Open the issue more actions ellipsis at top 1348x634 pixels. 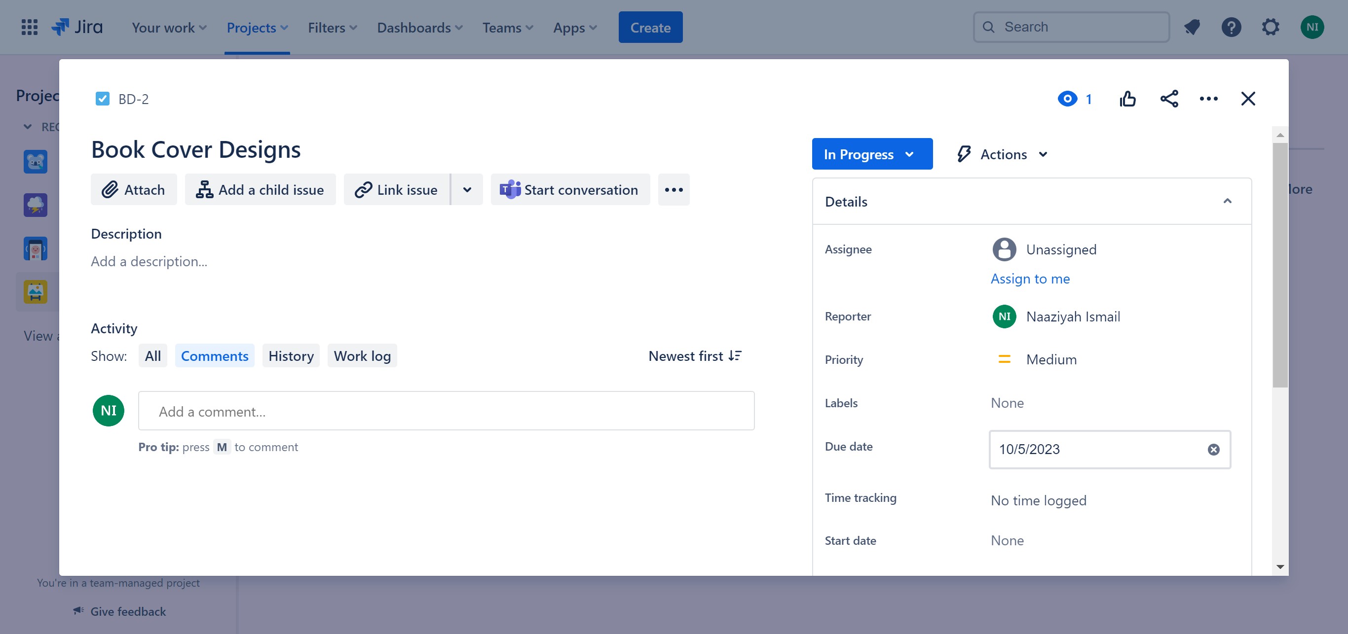coord(1208,99)
